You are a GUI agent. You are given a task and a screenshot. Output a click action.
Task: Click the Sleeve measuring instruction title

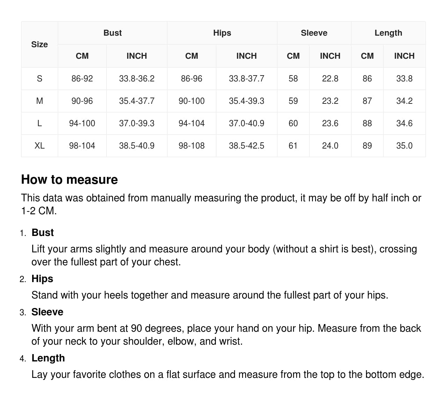point(47,312)
